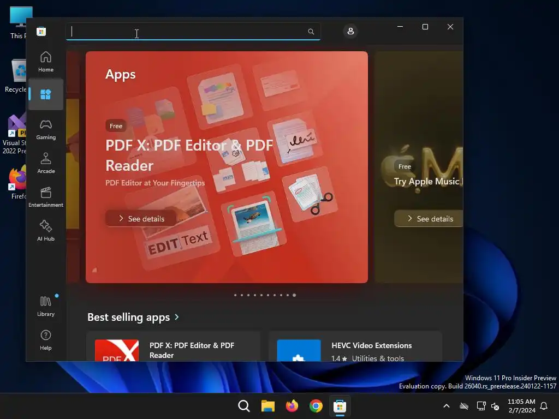This screenshot has width=559, height=419.
Task: Select the last carousel page dot
Action: click(294, 295)
